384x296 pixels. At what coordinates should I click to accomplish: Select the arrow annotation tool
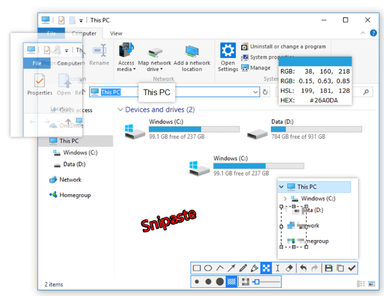231,268
